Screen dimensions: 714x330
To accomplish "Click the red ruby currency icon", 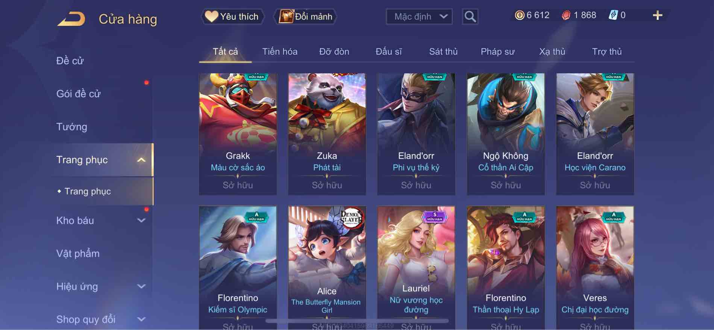I will tap(566, 15).
